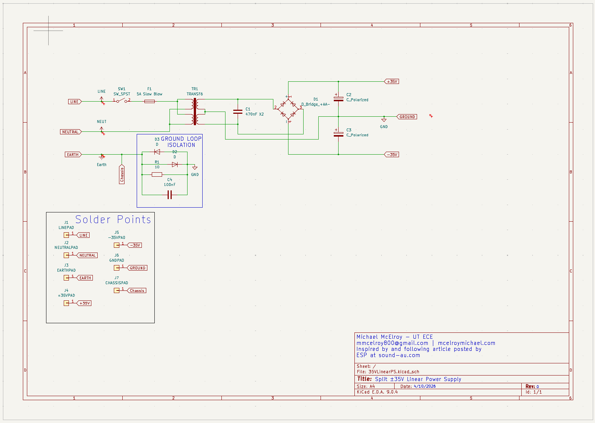Select the R1 resistor symbol

[157, 175]
